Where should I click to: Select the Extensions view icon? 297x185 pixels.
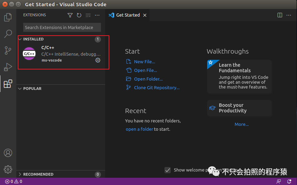click(x=8, y=84)
